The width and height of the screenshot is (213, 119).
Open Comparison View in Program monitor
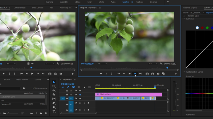pos(163,74)
